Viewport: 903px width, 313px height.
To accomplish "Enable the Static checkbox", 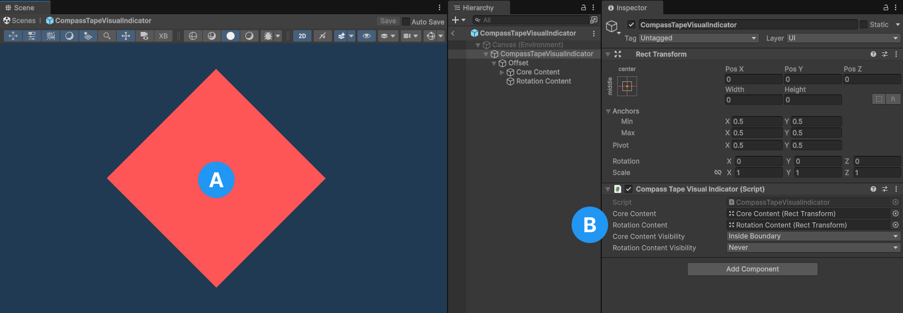I will (864, 24).
